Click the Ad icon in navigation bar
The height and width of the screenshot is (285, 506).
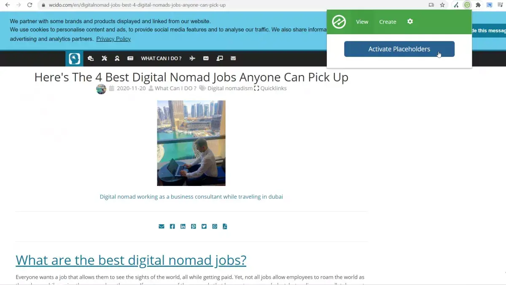pos(206,59)
